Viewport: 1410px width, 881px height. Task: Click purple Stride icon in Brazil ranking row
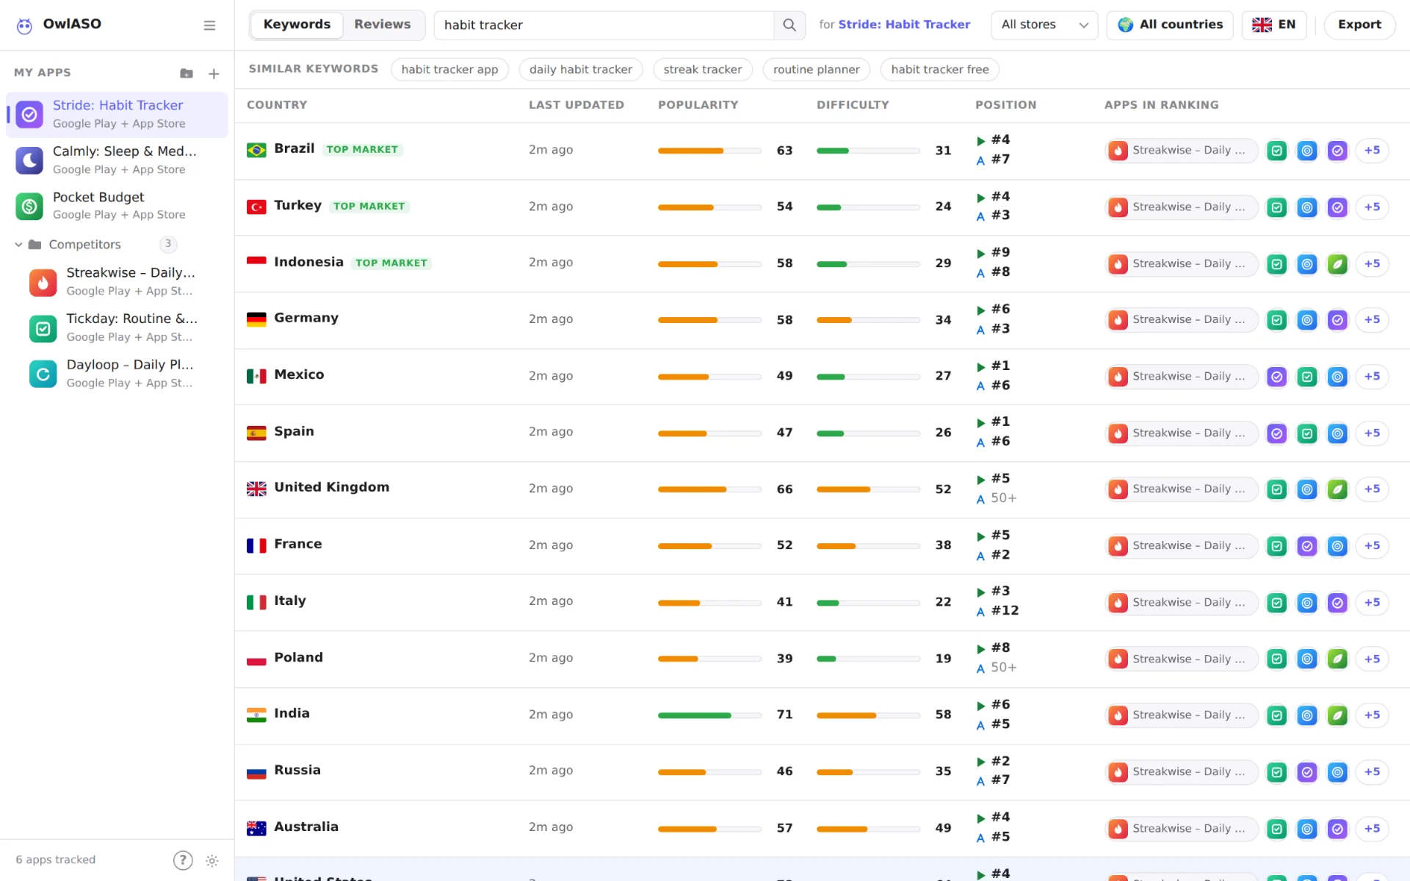tap(1338, 151)
